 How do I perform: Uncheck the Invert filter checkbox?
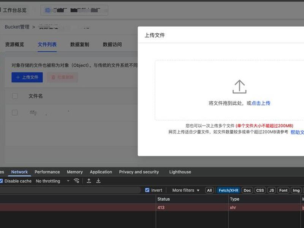tap(147, 190)
